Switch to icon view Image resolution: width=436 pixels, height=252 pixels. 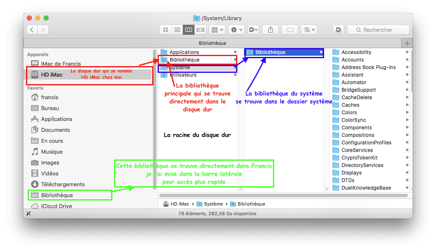pyautogui.click(x=166, y=30)
